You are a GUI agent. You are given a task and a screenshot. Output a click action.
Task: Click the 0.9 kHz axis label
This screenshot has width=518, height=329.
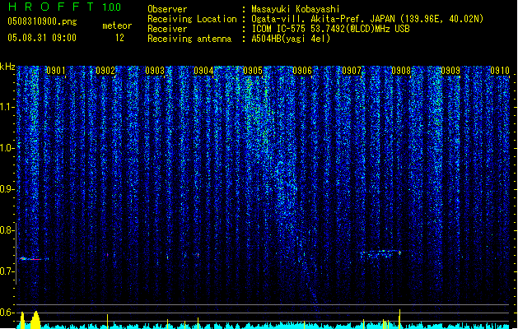coord(7,189)
